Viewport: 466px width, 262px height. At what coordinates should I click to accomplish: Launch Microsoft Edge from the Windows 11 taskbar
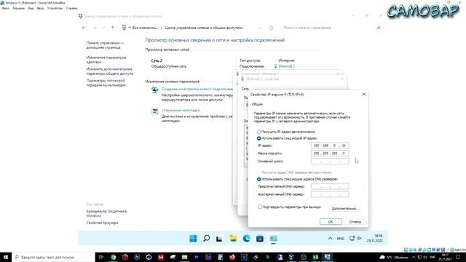[246, 239]
